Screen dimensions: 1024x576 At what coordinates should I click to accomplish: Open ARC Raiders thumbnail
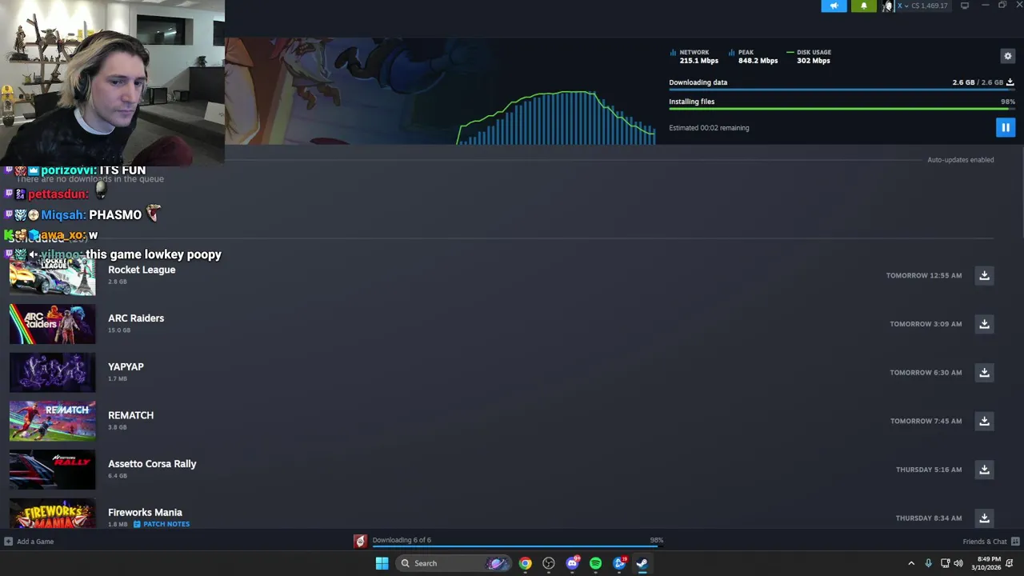point(52,324)
